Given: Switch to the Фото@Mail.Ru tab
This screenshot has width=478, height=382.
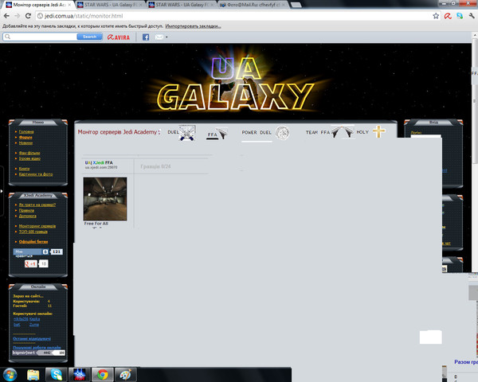Looking at the screenshot, I should click(252, 5).
